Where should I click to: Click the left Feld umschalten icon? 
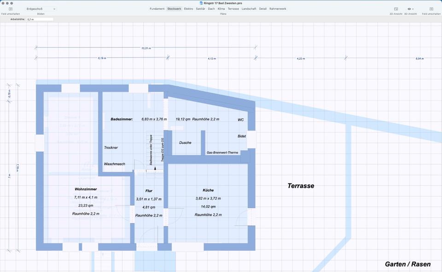click(x=11, y=9)
